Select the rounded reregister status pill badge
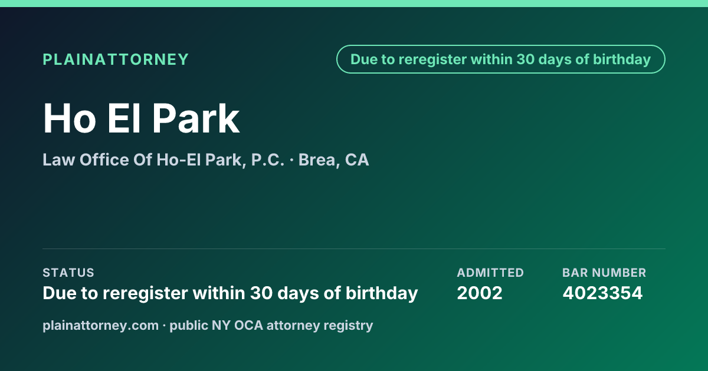Screen dimensions: 708x371 (x=500, y=59)
